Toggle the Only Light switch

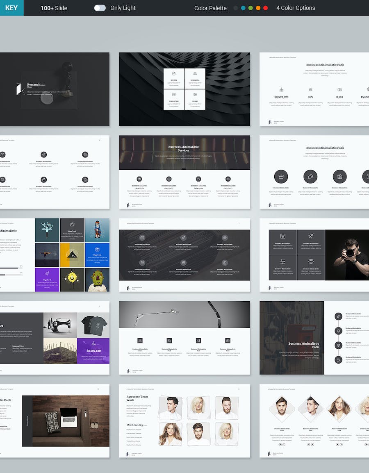pos(100,8)
